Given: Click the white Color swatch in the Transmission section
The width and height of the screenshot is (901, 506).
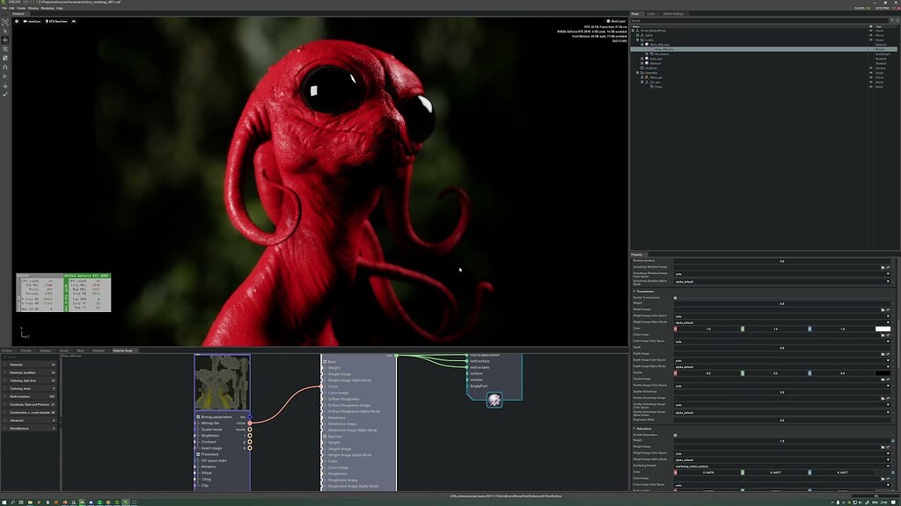Looking at the screenshot, I should pyautogui.click(x=883, y=329).
